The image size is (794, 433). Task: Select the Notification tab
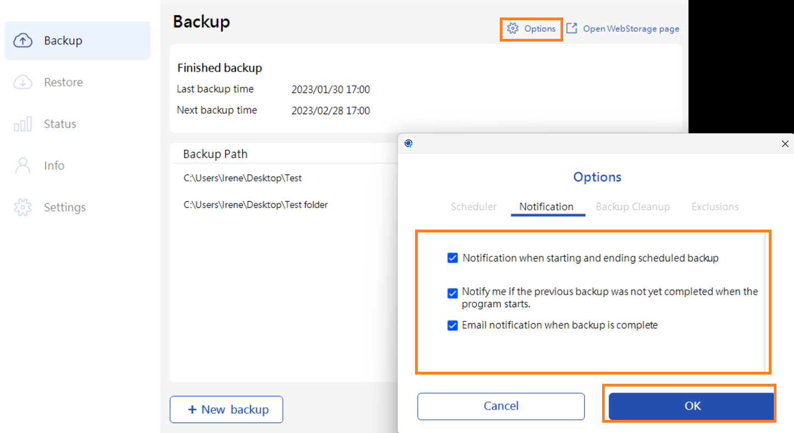(546, 207)
